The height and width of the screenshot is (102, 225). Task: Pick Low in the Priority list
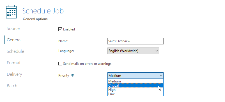tap(135, 94)
